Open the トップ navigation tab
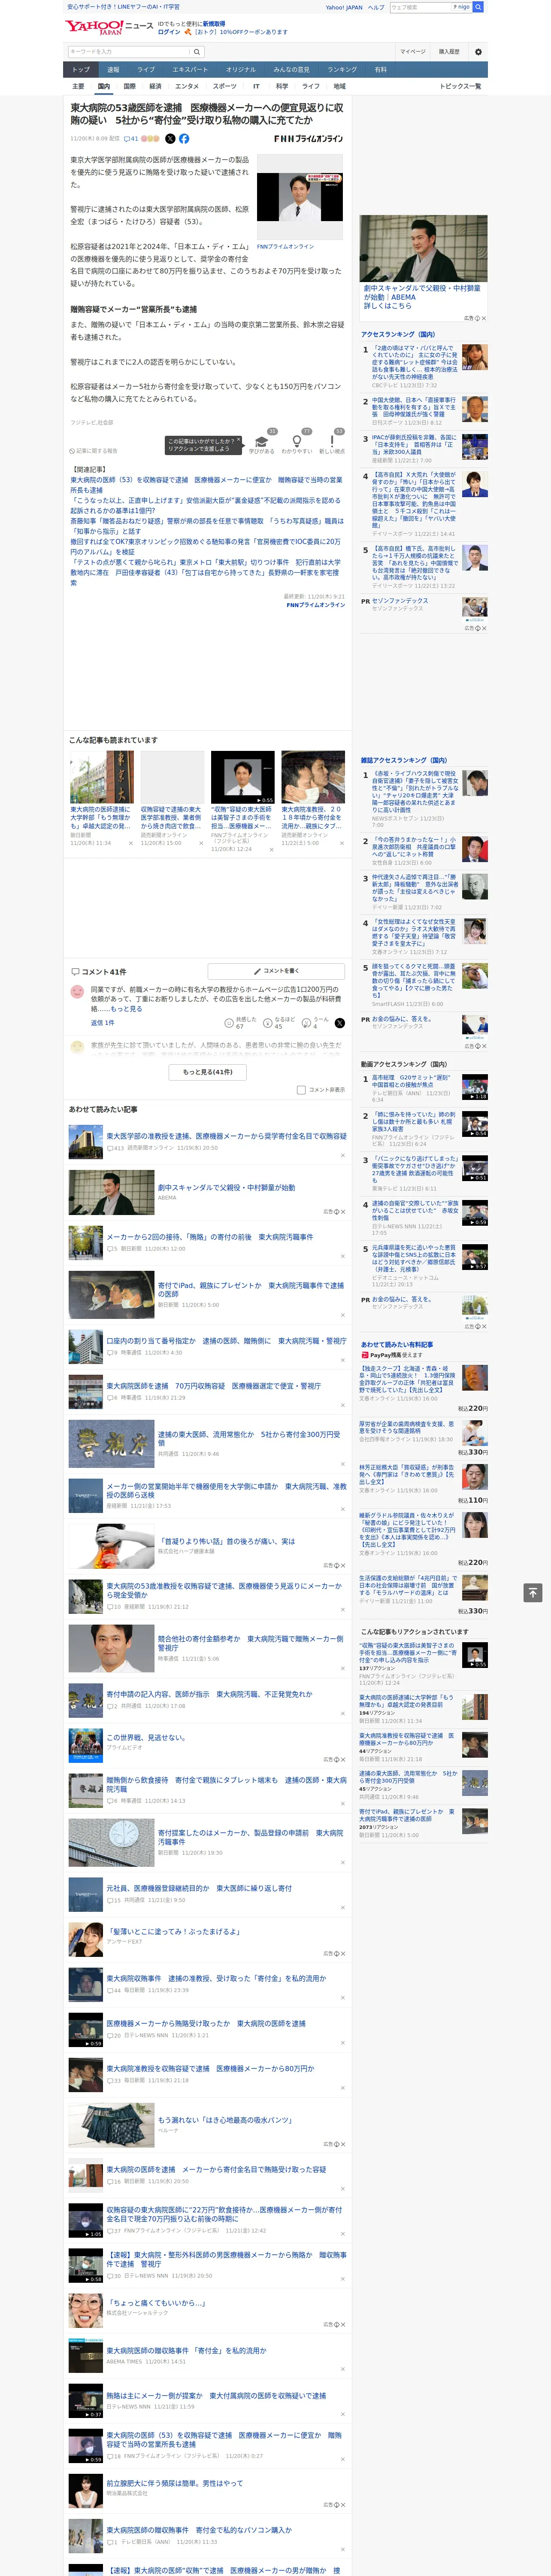This screenshot has height=2576, width=551. [81, 70]
